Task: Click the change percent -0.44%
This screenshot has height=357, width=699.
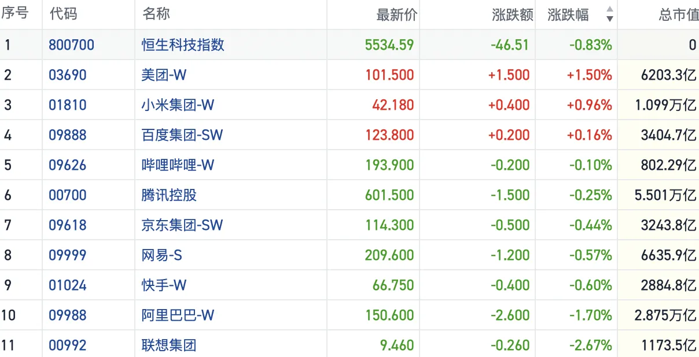Action: [590, 225]
